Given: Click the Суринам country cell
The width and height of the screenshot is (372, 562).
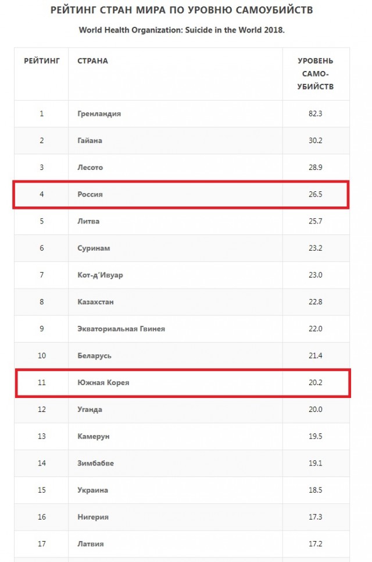Looking at the screenshot, I should 94,248.
